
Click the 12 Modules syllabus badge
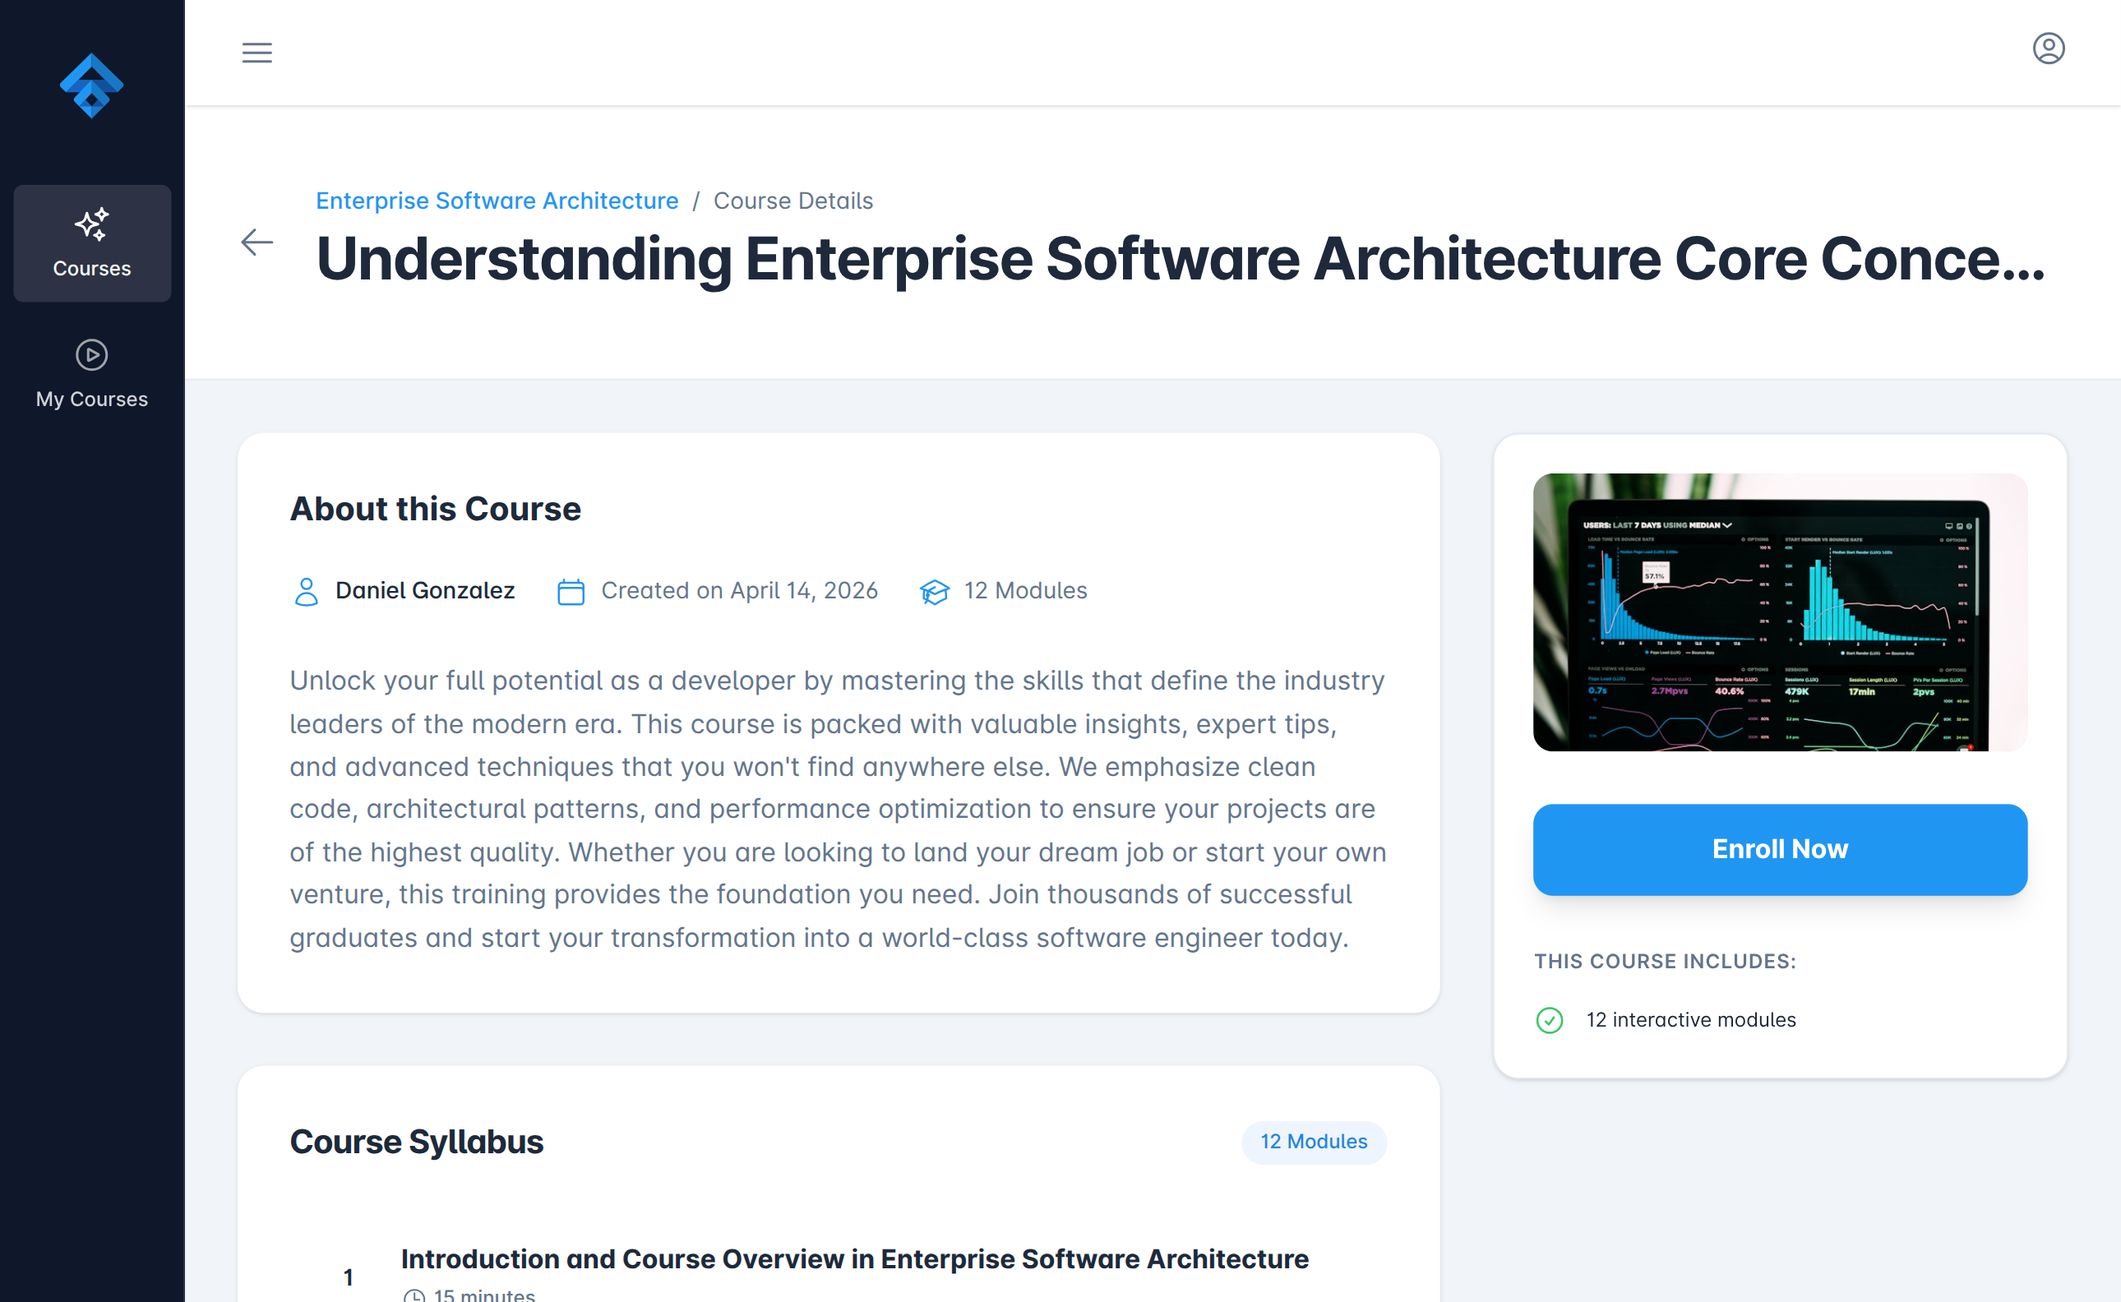pos(1313,1142)
